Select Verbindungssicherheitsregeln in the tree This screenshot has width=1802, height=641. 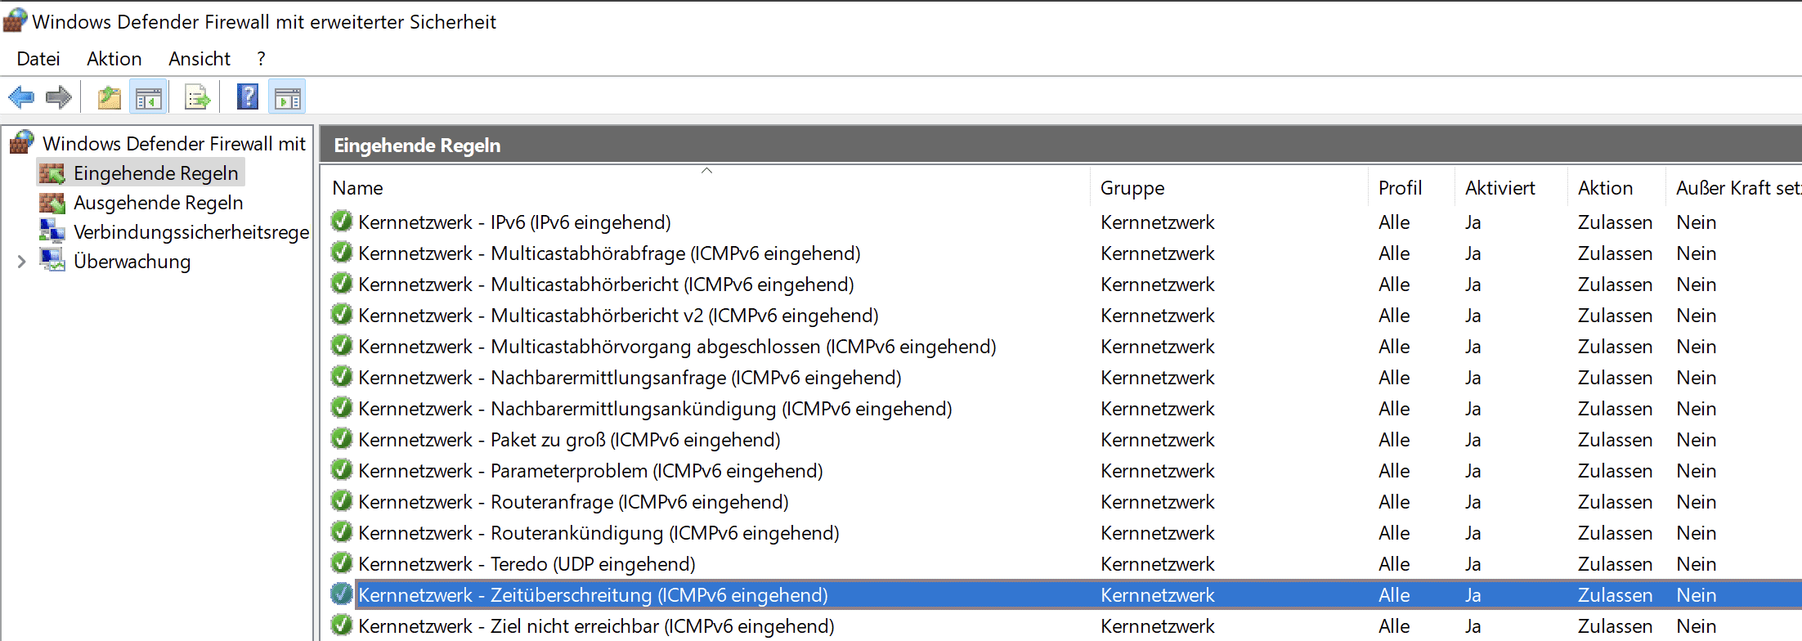pos(191,232)
